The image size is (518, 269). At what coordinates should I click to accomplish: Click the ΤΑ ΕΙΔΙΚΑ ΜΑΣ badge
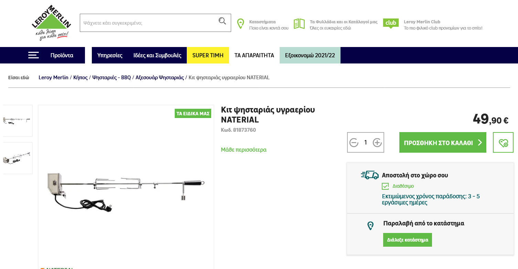click(193, 113)
